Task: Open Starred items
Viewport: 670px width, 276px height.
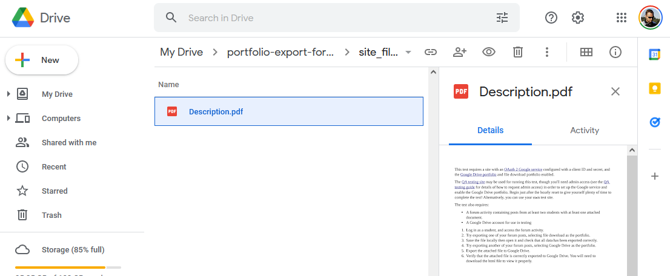Action: pyautogui.click(x=55, y=191)
